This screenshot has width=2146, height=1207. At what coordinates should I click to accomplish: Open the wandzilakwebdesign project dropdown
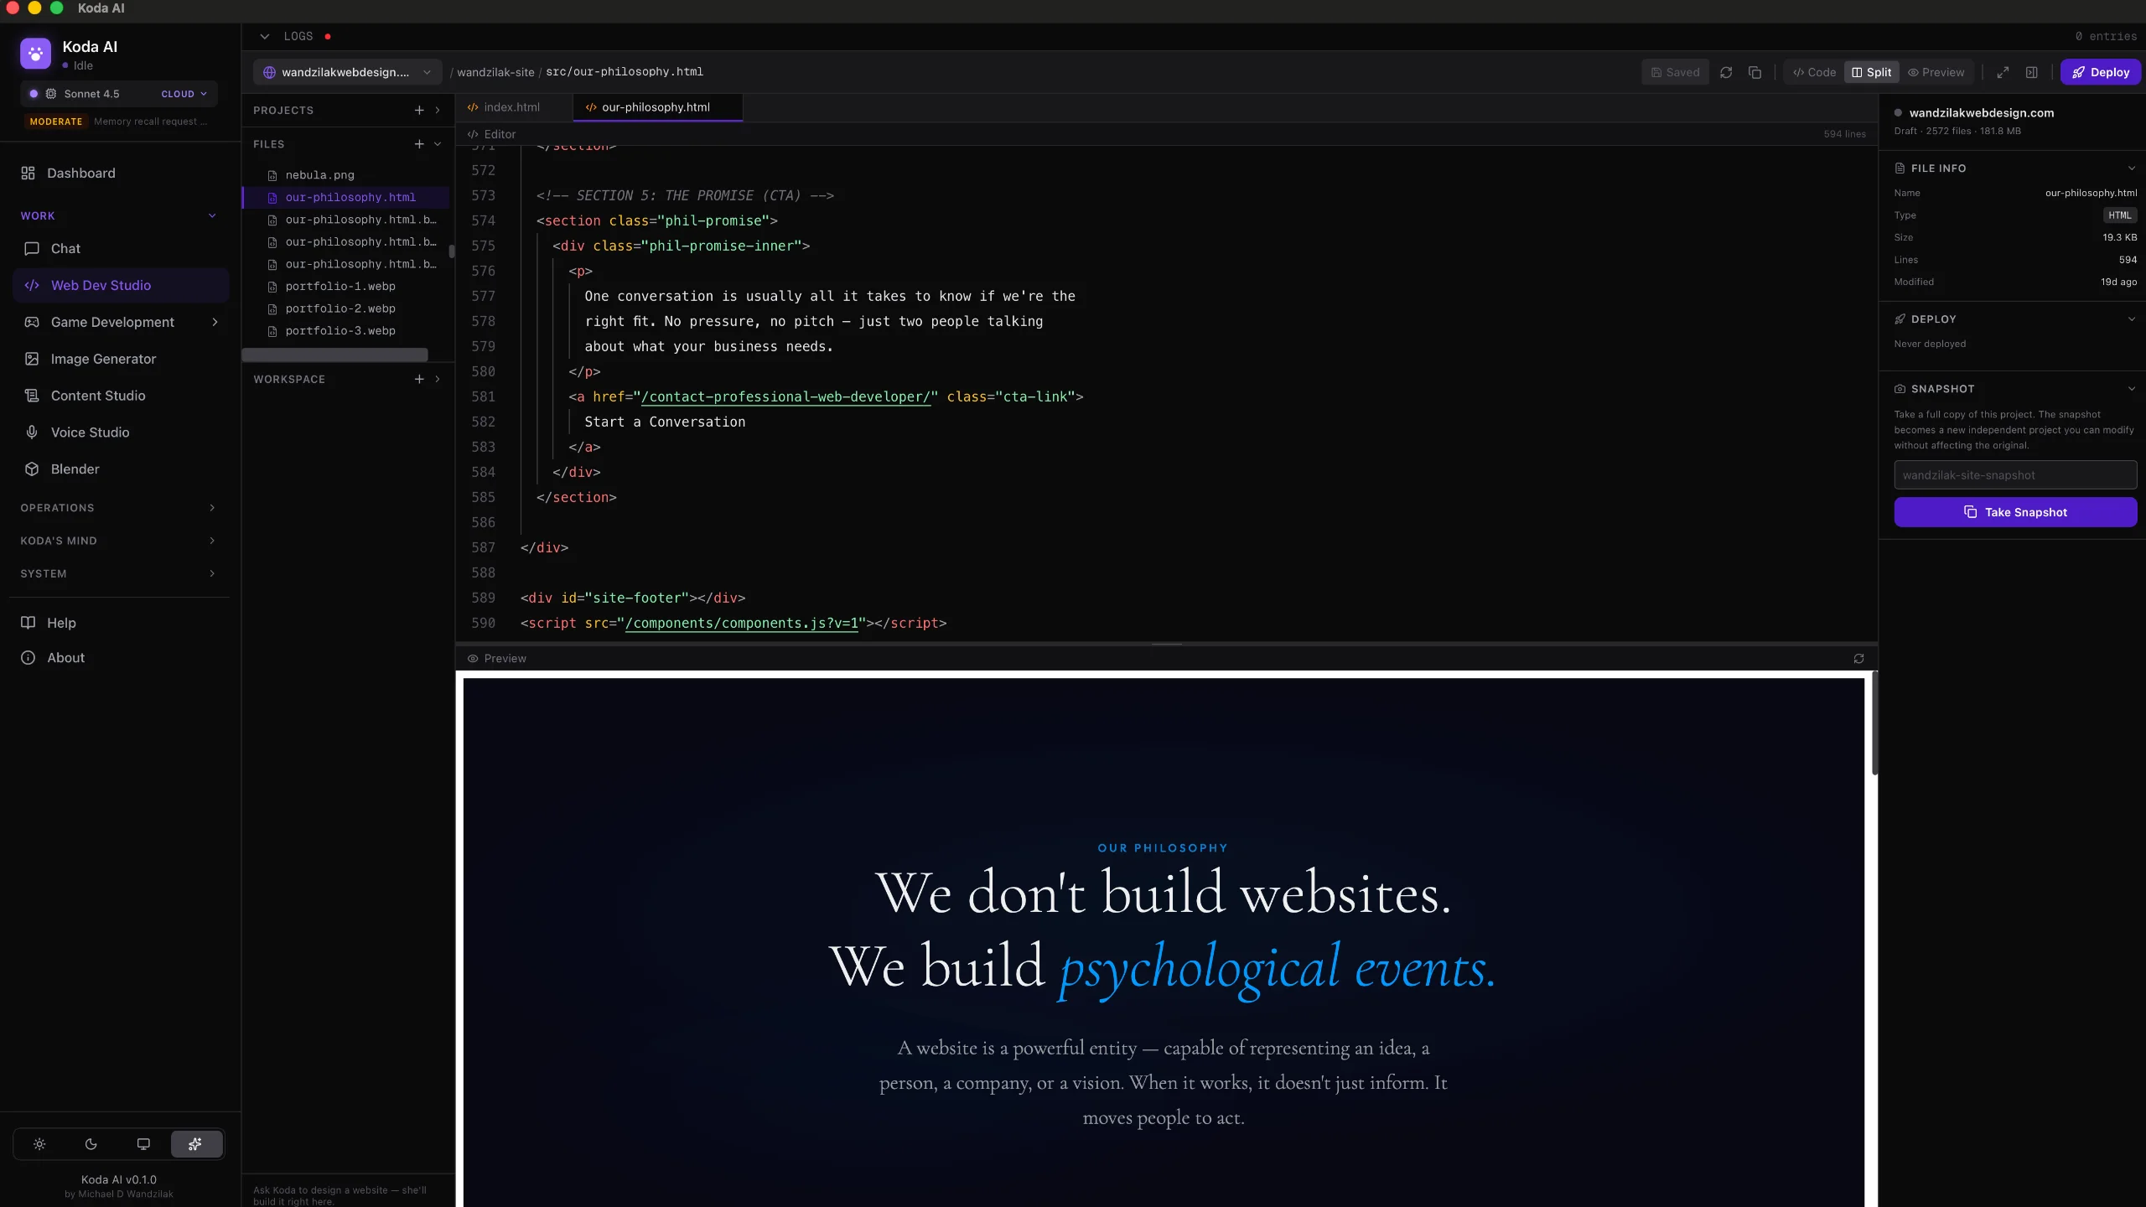(x=347, y=72)
